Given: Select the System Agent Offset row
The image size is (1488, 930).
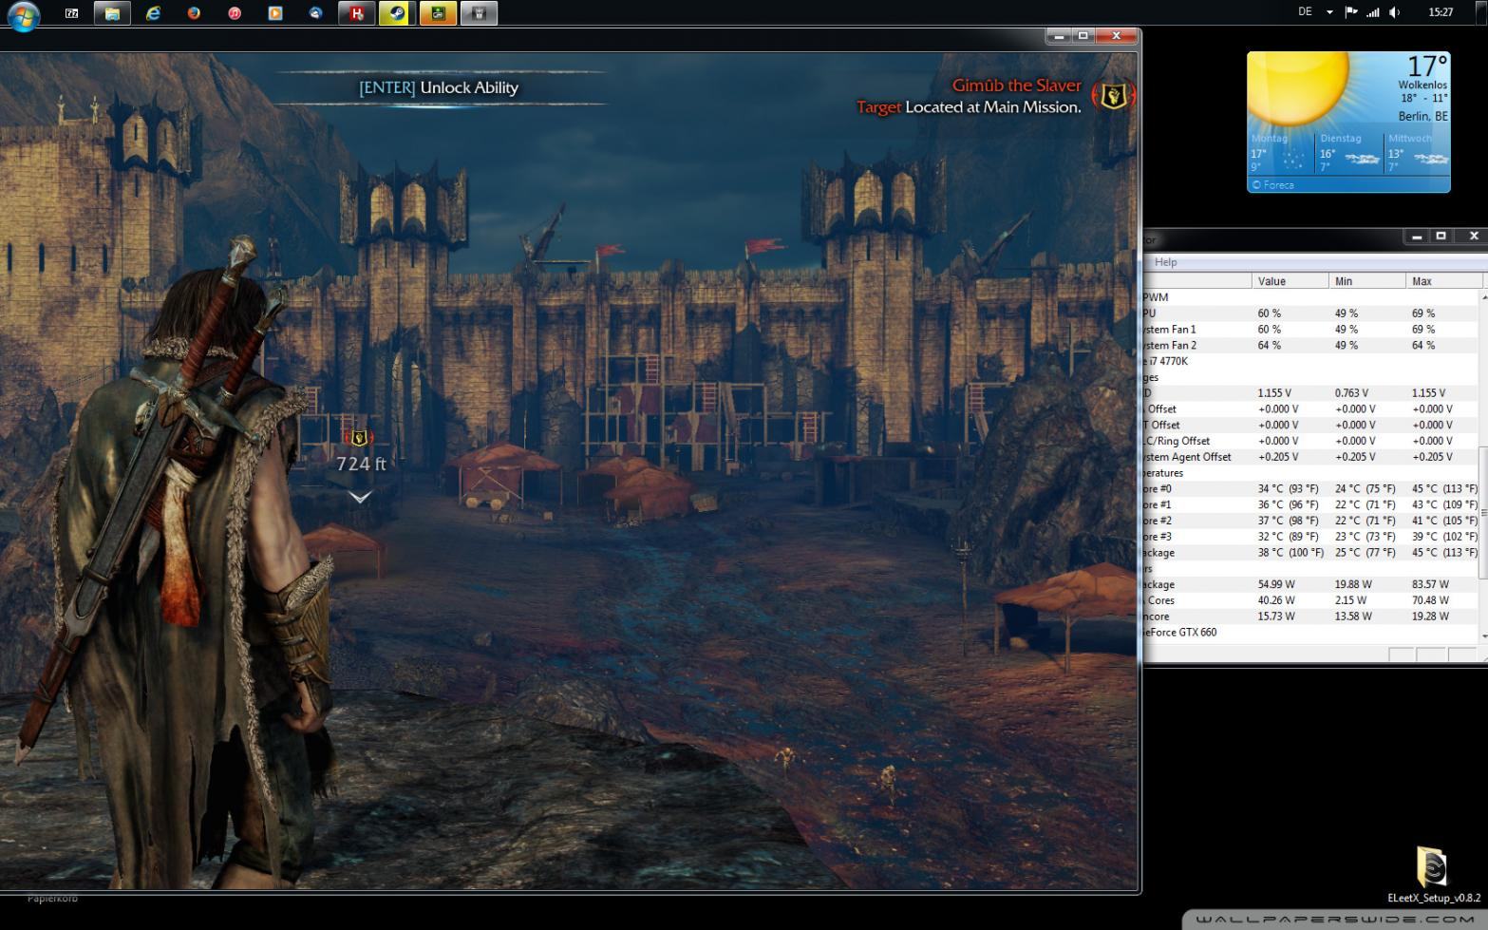Looking at the screenshot, I should pos(1310,457).
